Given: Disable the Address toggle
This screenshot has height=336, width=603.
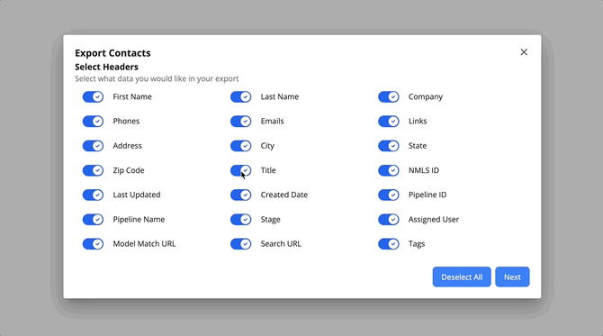Looking at the screenshot, I should 93,146.
